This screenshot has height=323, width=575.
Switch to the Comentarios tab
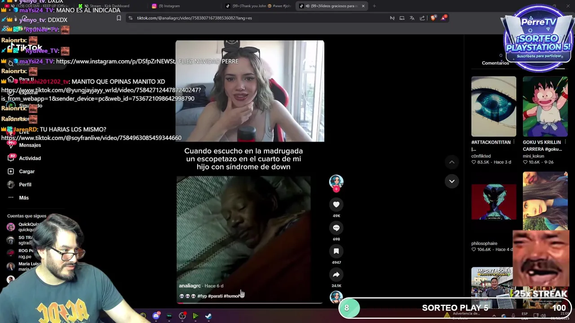495,63
